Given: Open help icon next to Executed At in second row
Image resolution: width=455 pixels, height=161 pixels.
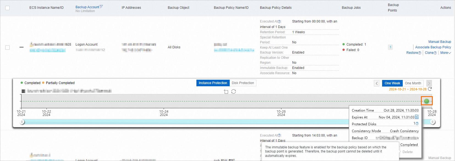Looking at the screenshot, I should point(279,135).
